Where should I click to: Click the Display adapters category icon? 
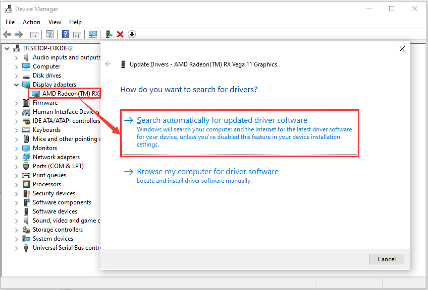pyautogui.click(x=26, y=85)
